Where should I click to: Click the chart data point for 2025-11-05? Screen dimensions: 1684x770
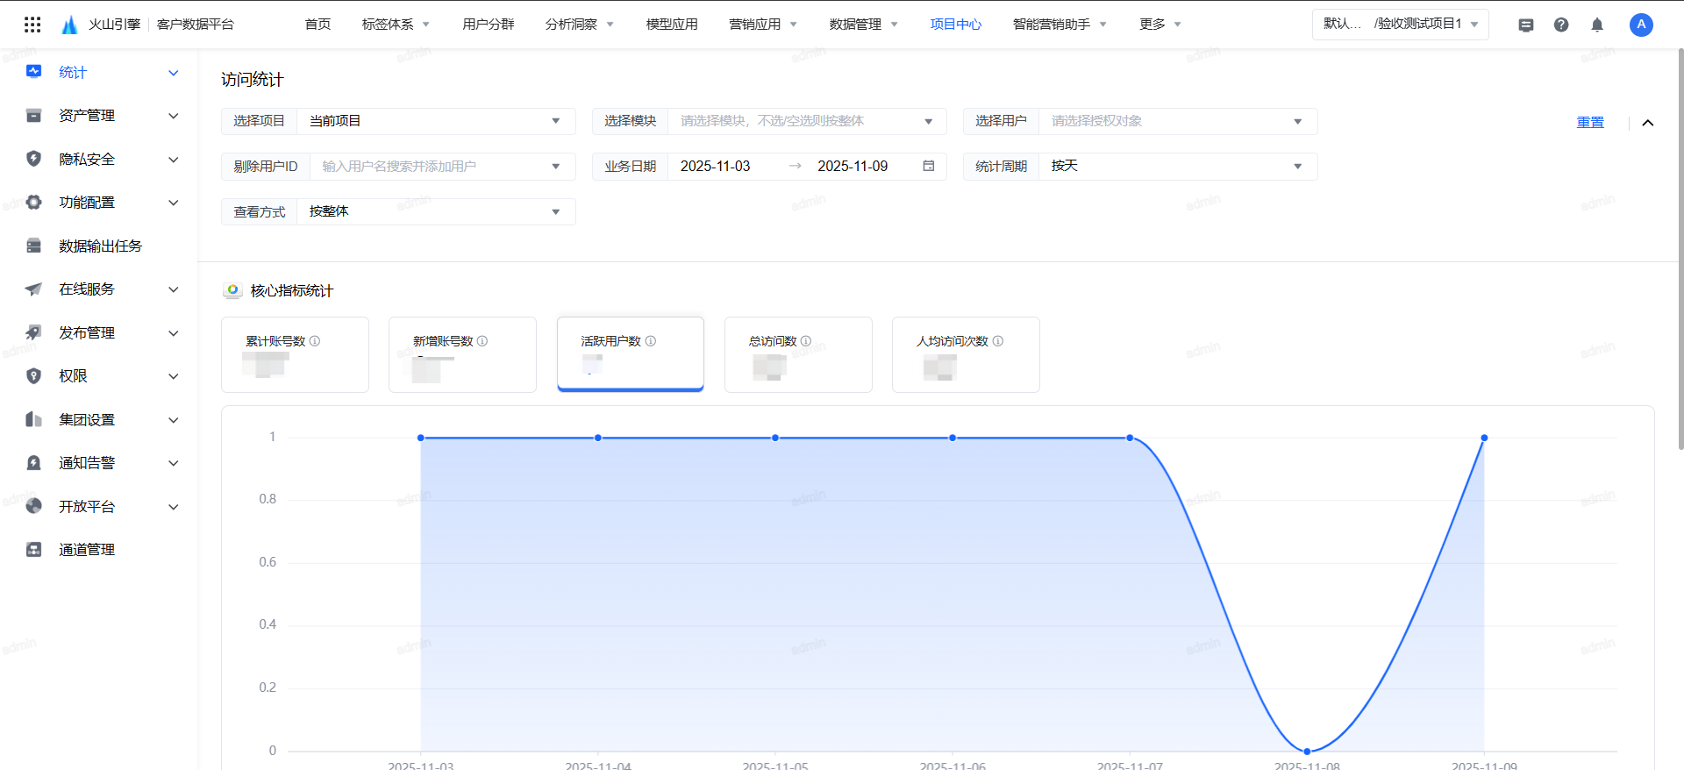775,438
